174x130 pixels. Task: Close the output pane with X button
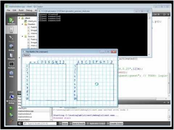(168, 103)
